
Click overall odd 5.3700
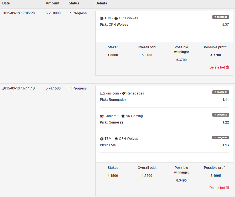(x=147, y=55)
